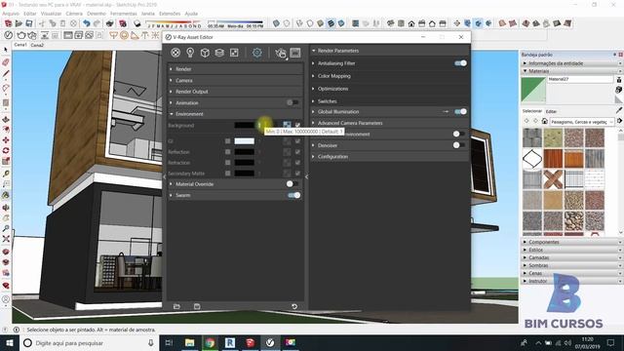Expand the Switches section

pos(389,101)
